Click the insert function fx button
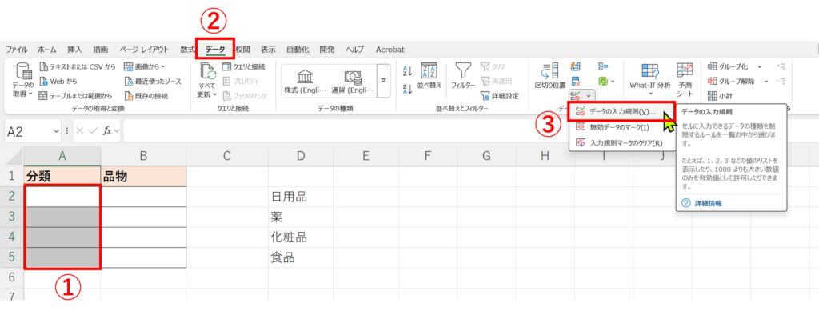Viewport: 819px width, 323px height. pos(105,130)
